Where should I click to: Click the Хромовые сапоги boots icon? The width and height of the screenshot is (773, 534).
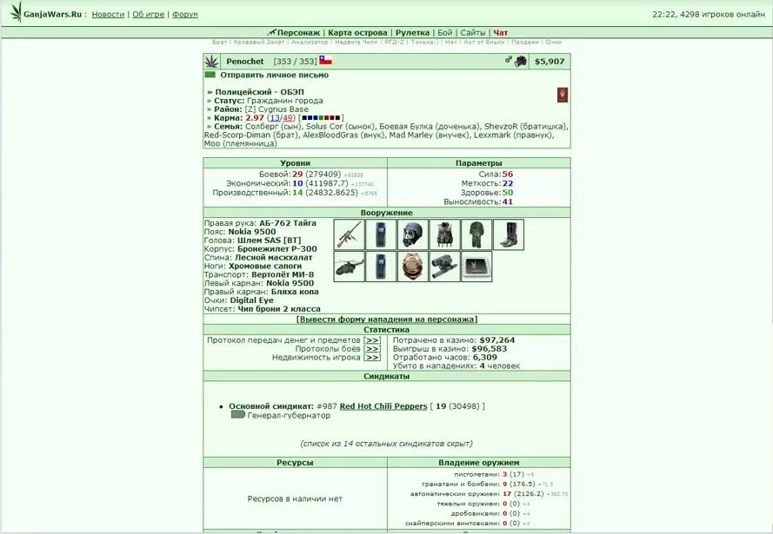coord(509,234)
